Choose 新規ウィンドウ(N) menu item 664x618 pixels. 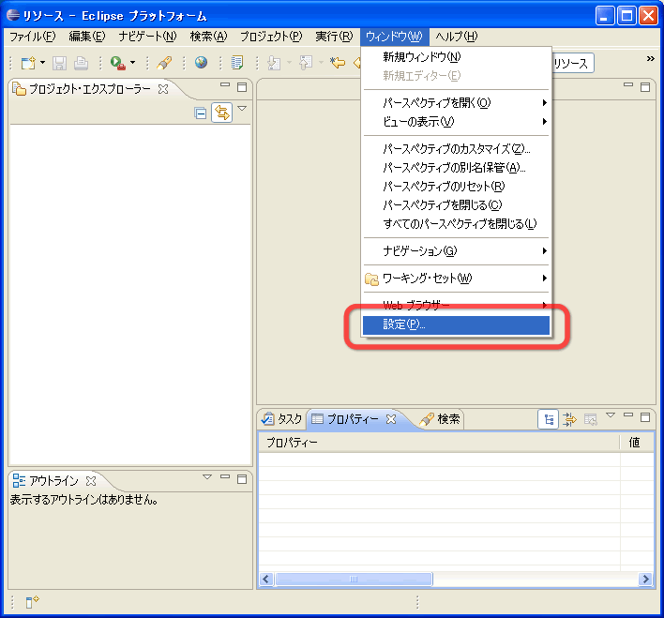pyautogui.click(x=457, y=57)
